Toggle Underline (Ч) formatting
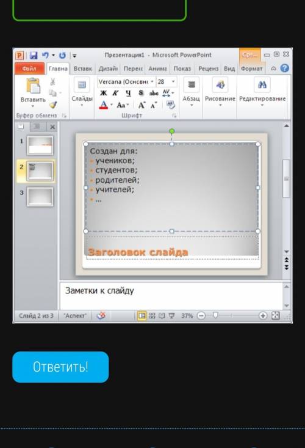The width and height of the screenshot is (305, 448). coord(128,93)
